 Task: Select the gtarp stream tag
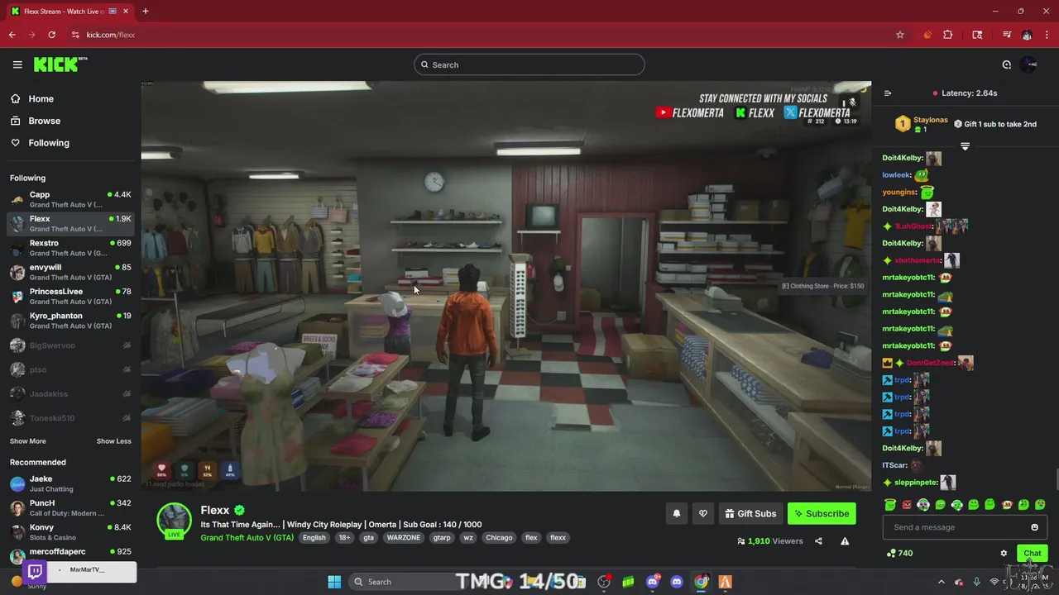point(442,538)
